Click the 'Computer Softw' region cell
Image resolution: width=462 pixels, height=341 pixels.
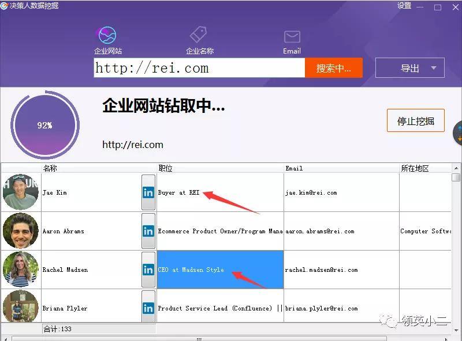click(x=426, y=231)
